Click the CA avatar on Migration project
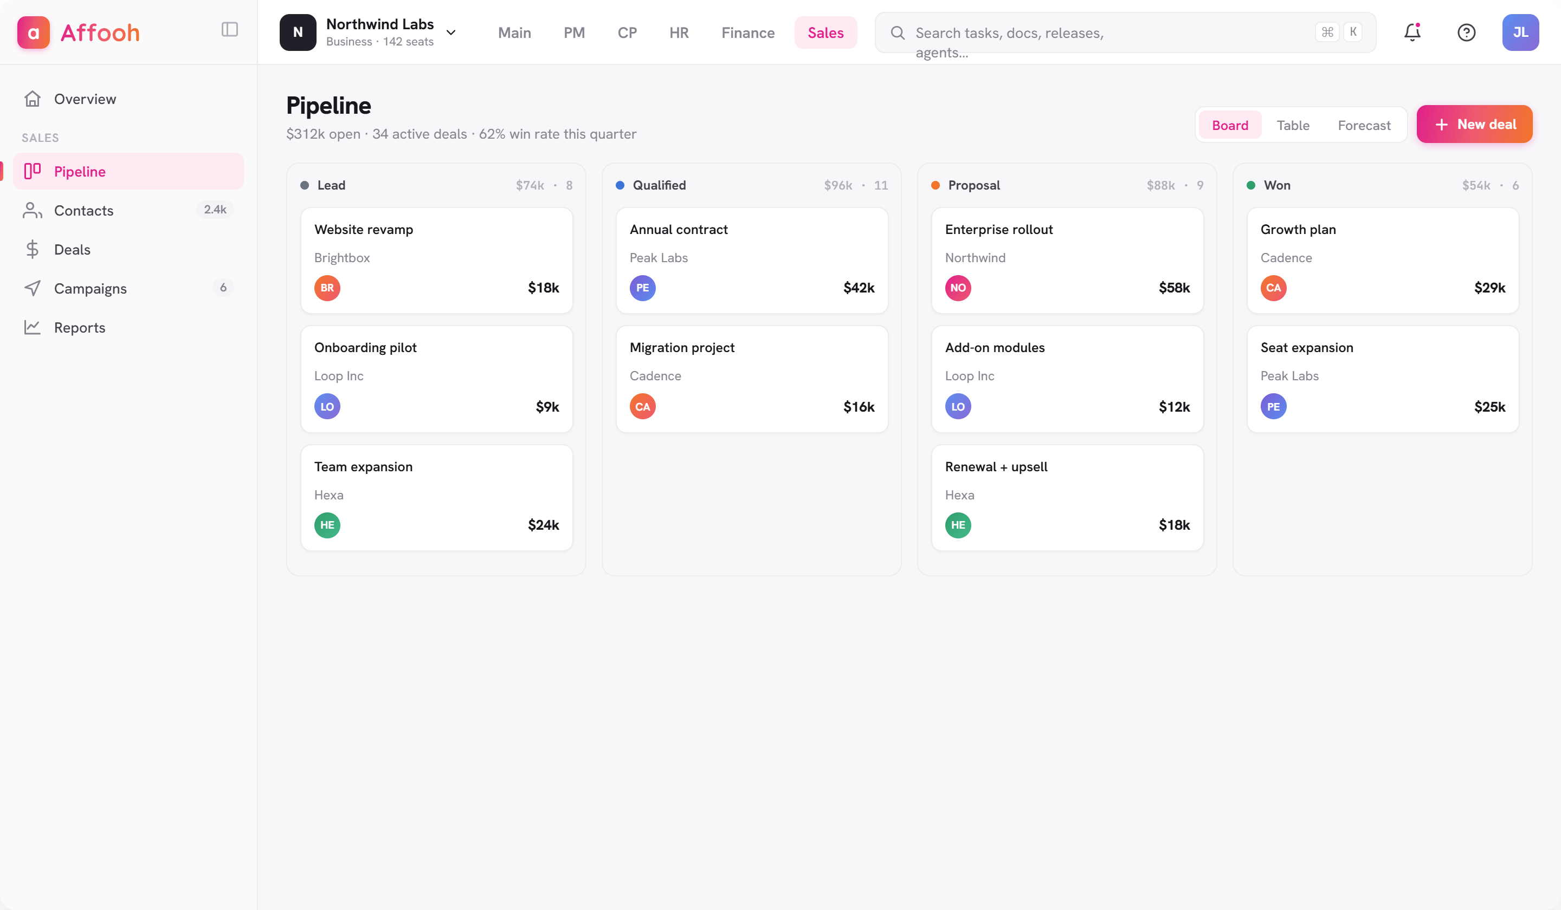 (642, 407)
